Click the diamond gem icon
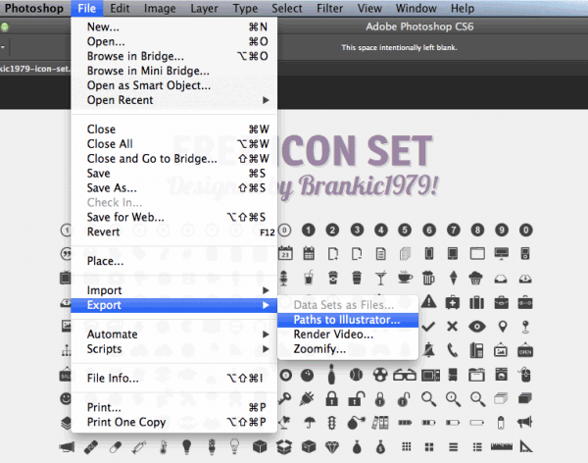Image resolution: width=588 pixels, height=463 pixels. pyautogui.click(x=332, y=447)
